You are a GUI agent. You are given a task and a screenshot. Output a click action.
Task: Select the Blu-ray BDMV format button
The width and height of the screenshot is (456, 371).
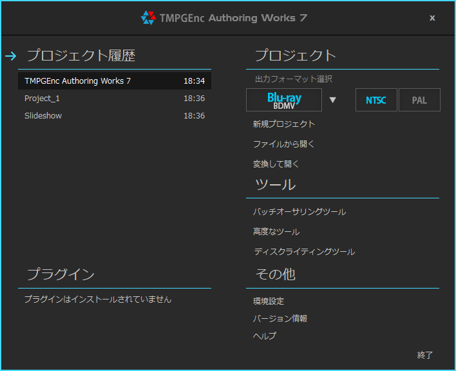[284, 100]
